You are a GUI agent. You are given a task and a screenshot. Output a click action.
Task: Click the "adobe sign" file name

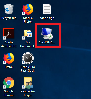[47, 18]
